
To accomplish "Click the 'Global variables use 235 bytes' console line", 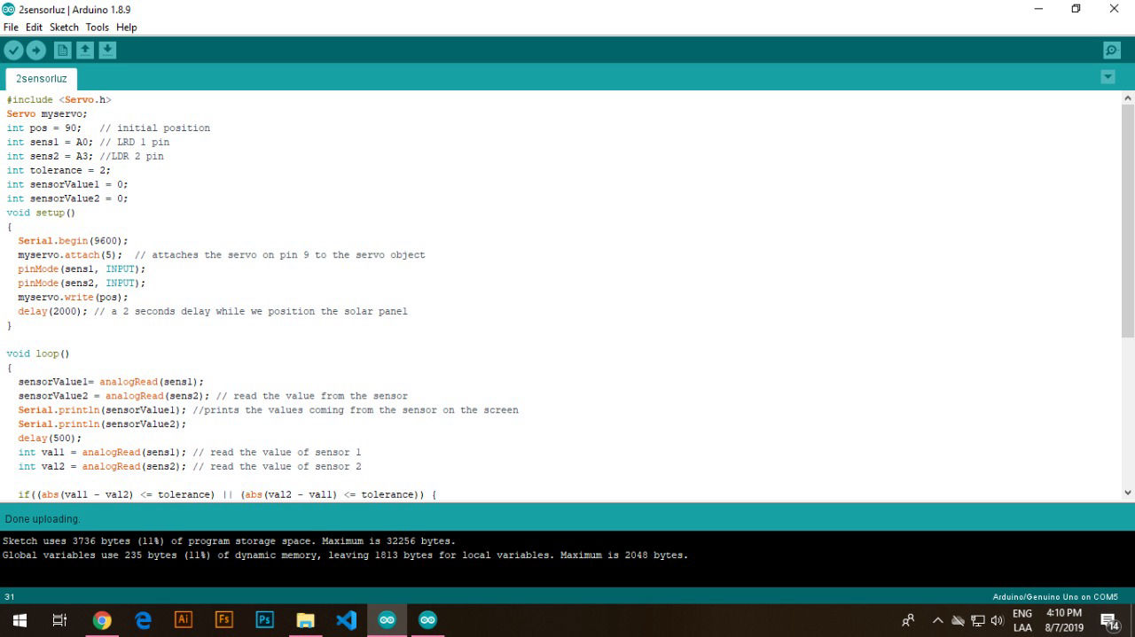I will pyautogui.click(x=346, y=555).
